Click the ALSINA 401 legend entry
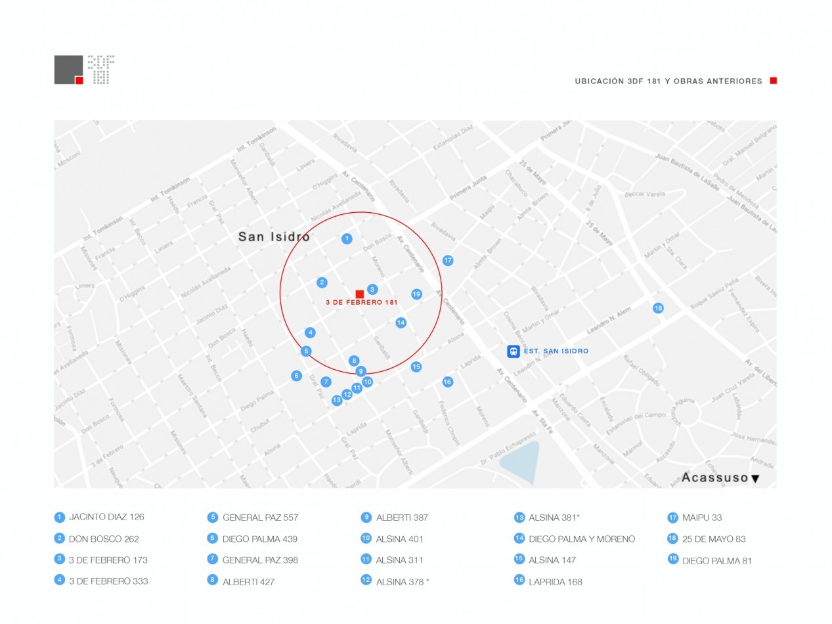Screen dimensions: 832x624 400,539
